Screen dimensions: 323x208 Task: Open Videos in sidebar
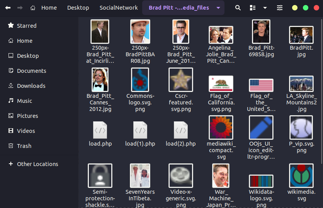point(39,131)
